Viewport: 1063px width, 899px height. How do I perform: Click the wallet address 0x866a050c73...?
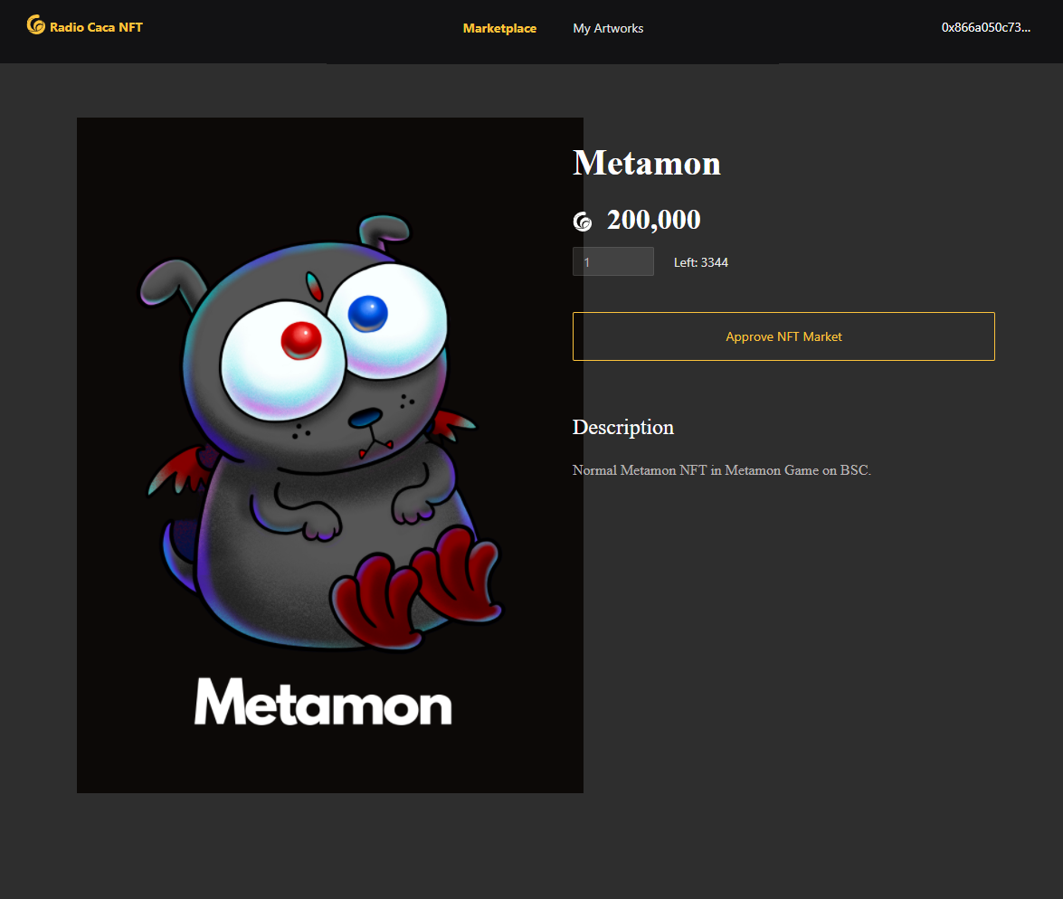click(x=986, y=28)
